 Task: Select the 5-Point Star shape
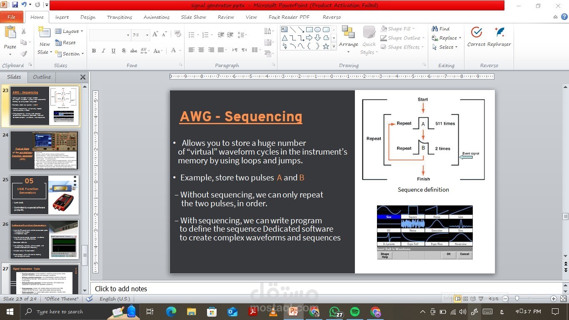click(x=326, y=46)
